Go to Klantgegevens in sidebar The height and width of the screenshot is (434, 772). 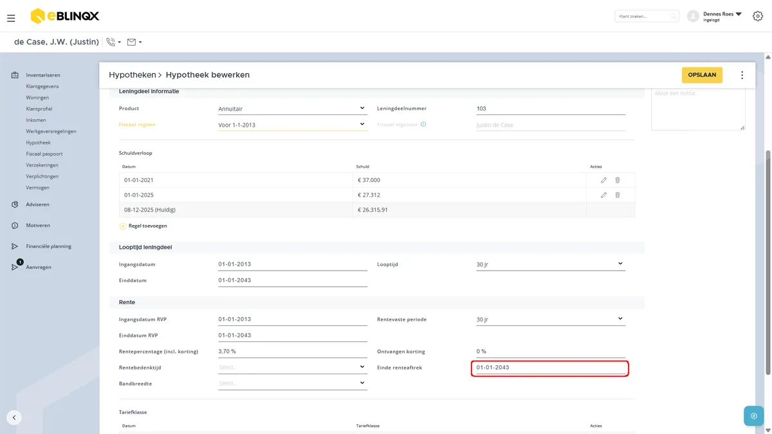(x=42, y=86)
